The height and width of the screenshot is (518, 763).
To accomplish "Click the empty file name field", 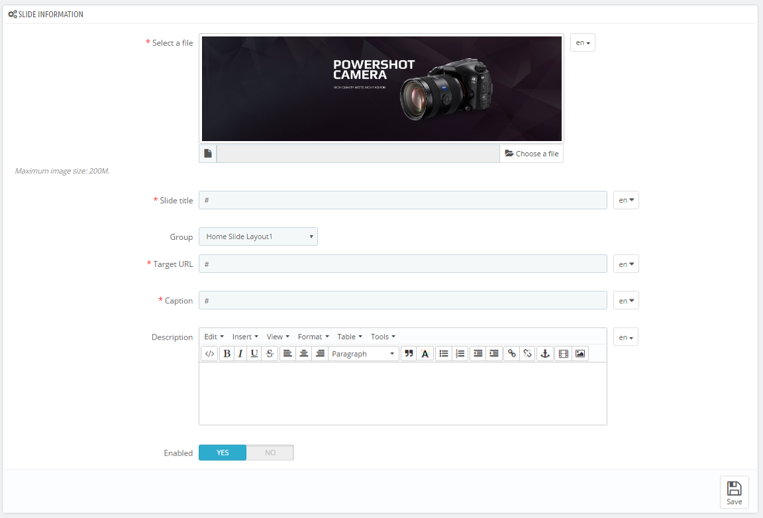I will pos(358,154).
